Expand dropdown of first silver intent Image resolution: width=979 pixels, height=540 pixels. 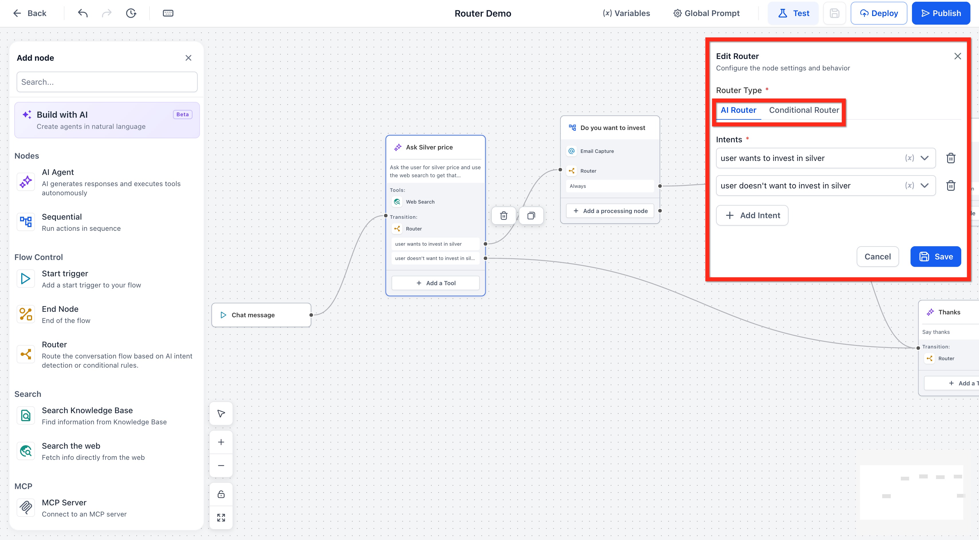924,158
